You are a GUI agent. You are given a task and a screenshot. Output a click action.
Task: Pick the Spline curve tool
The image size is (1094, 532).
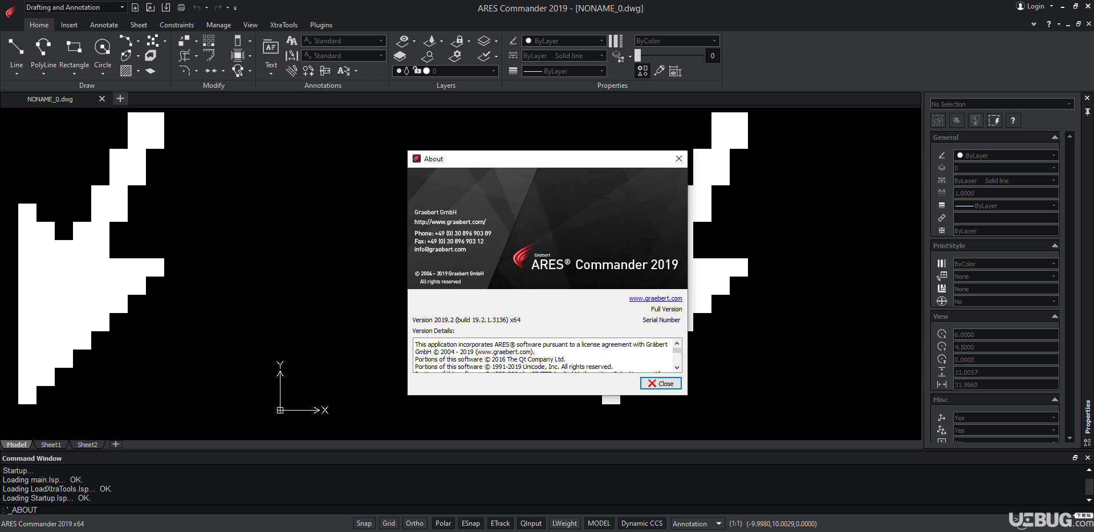tap(125, 40)
